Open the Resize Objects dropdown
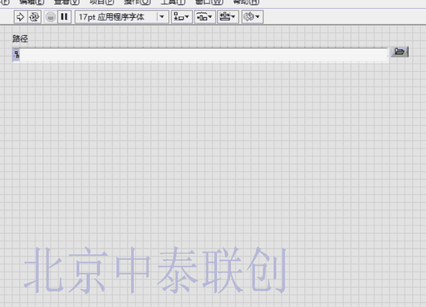This screenshot has height=307, width=426. tap(228, 17)
